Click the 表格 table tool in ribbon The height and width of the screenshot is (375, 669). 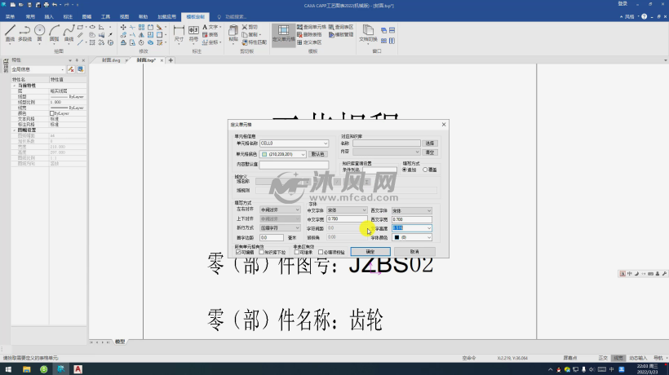tap(210, 34)
